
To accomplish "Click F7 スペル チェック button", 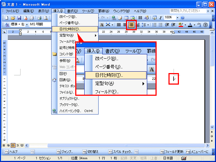I will tap(120, 152).
